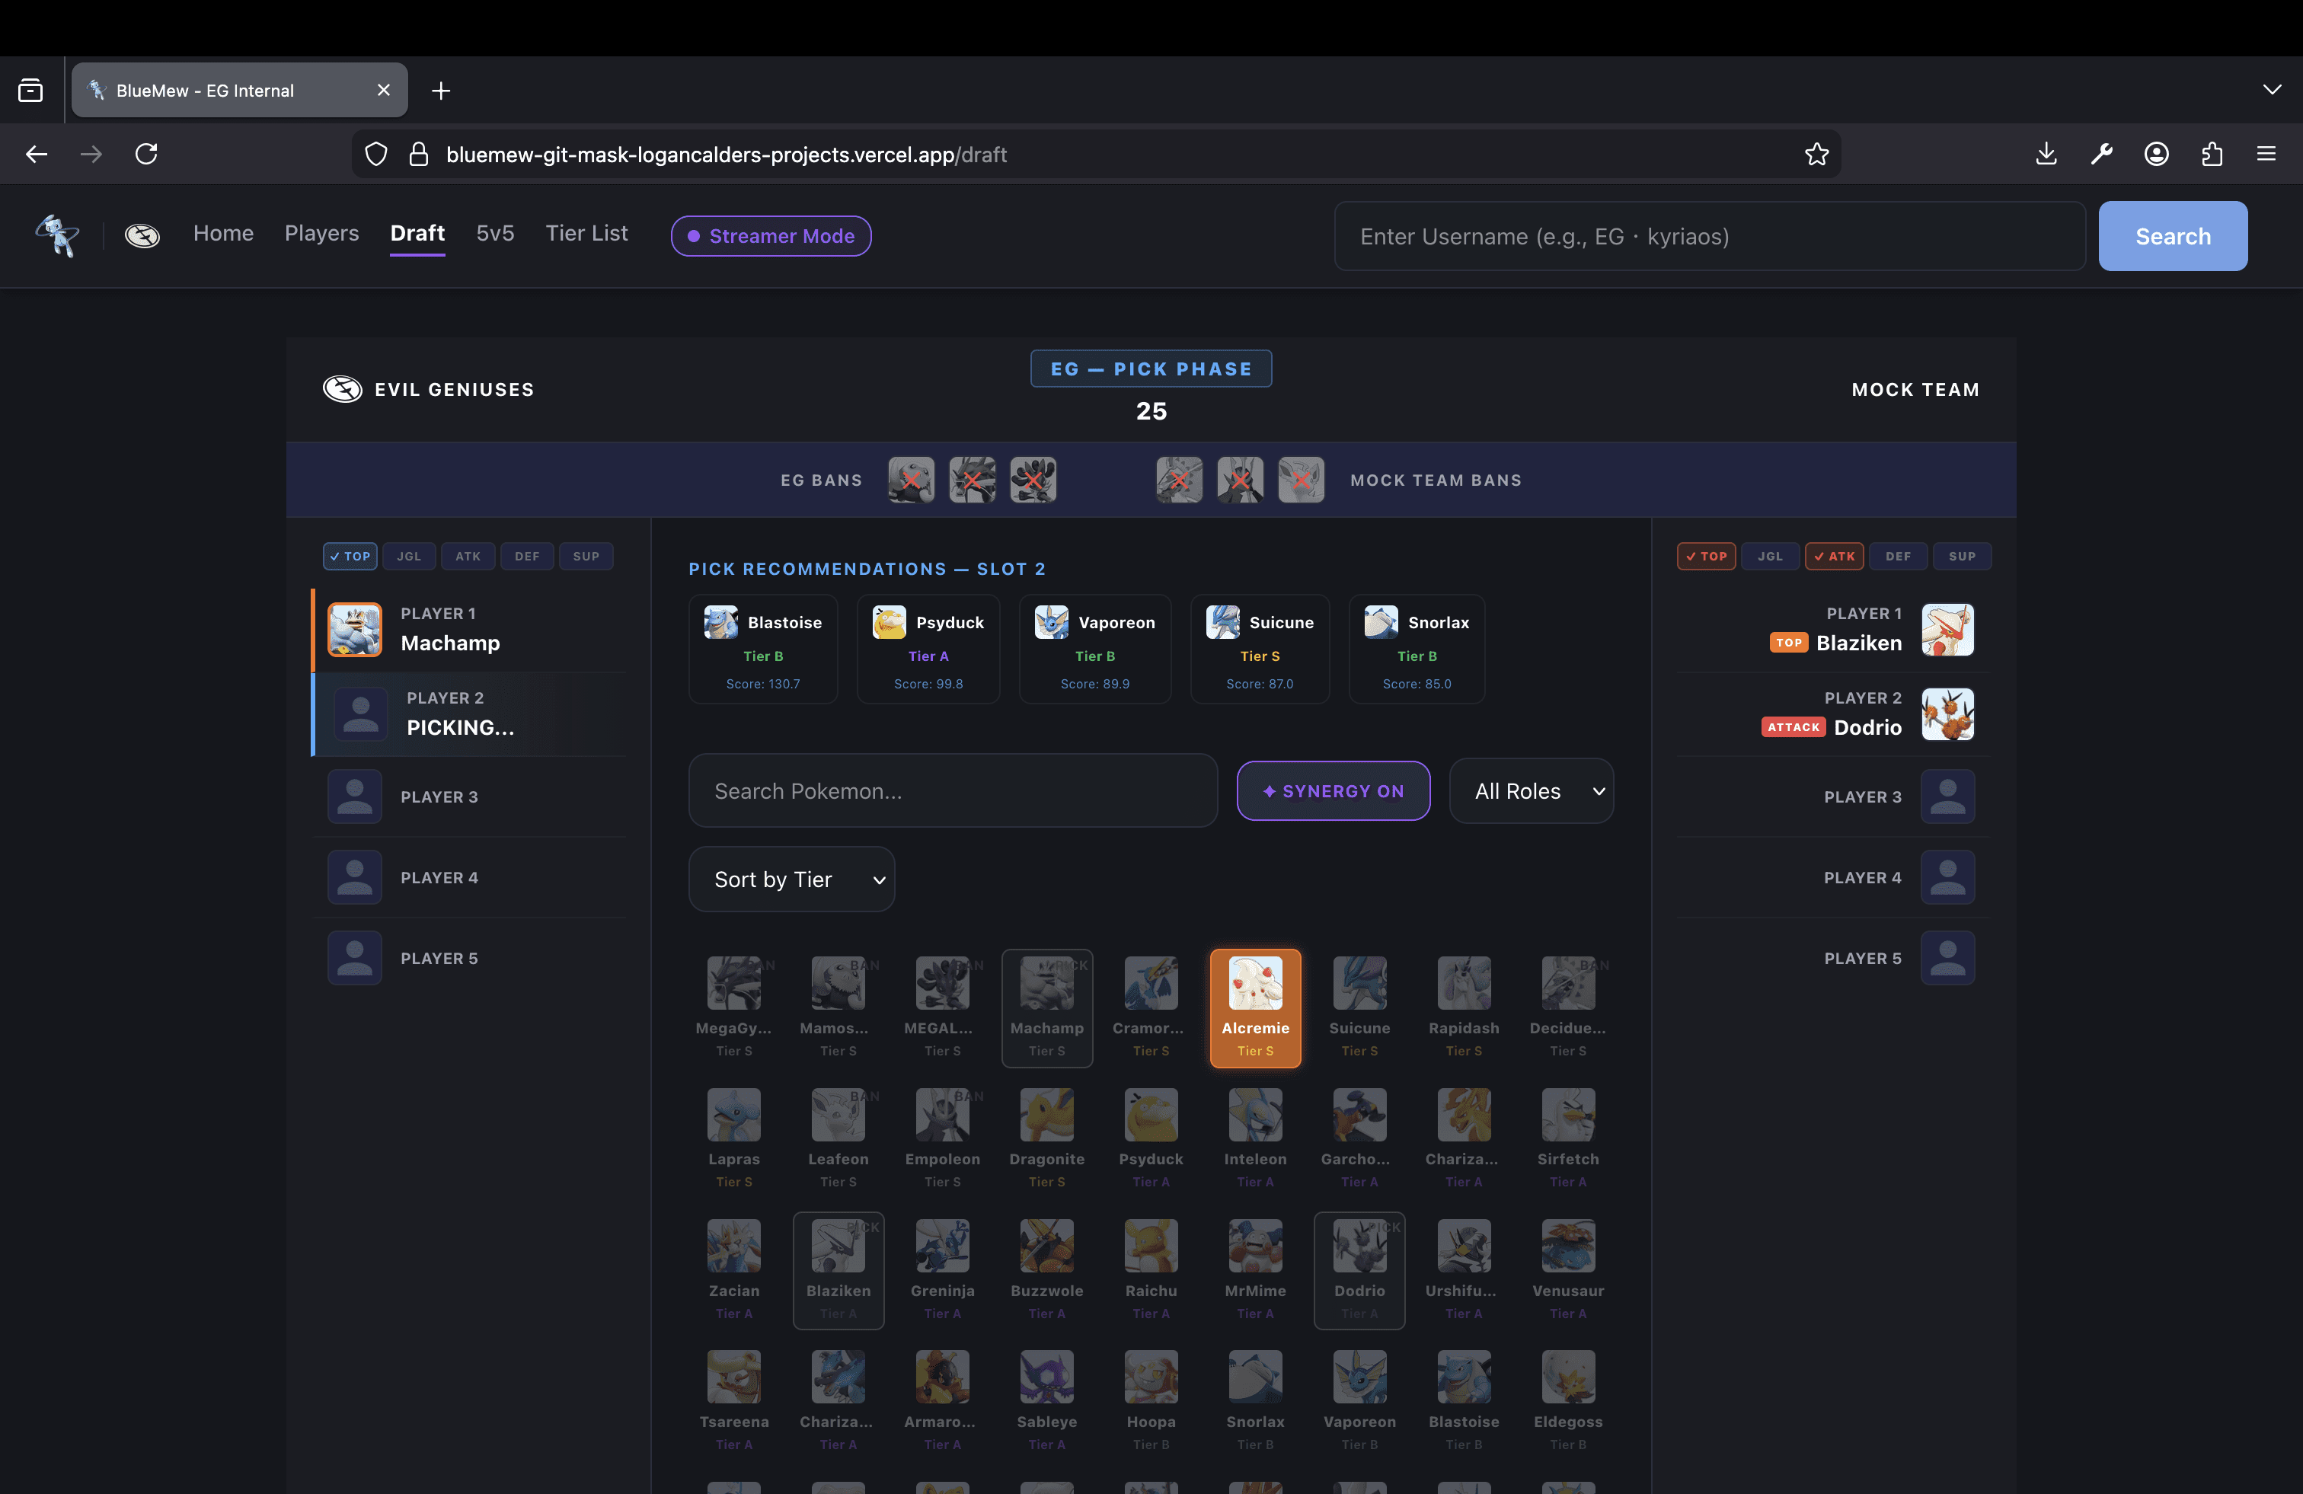Image resolution: width=2303 pixels, height=1494 pixels.
Task: Click the first EG banned Pokémon icon
Action: (911, 479)
